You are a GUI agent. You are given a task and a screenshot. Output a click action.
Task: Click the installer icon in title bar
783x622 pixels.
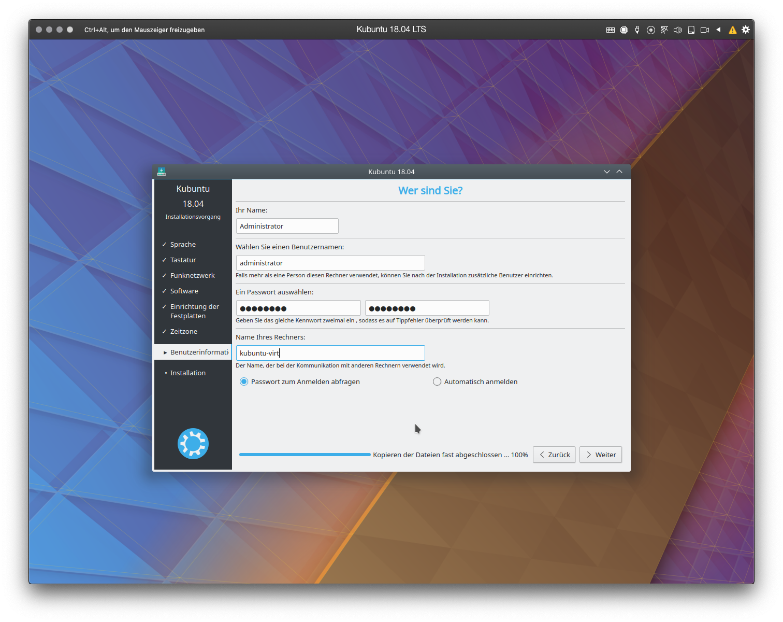coord(162,172)
